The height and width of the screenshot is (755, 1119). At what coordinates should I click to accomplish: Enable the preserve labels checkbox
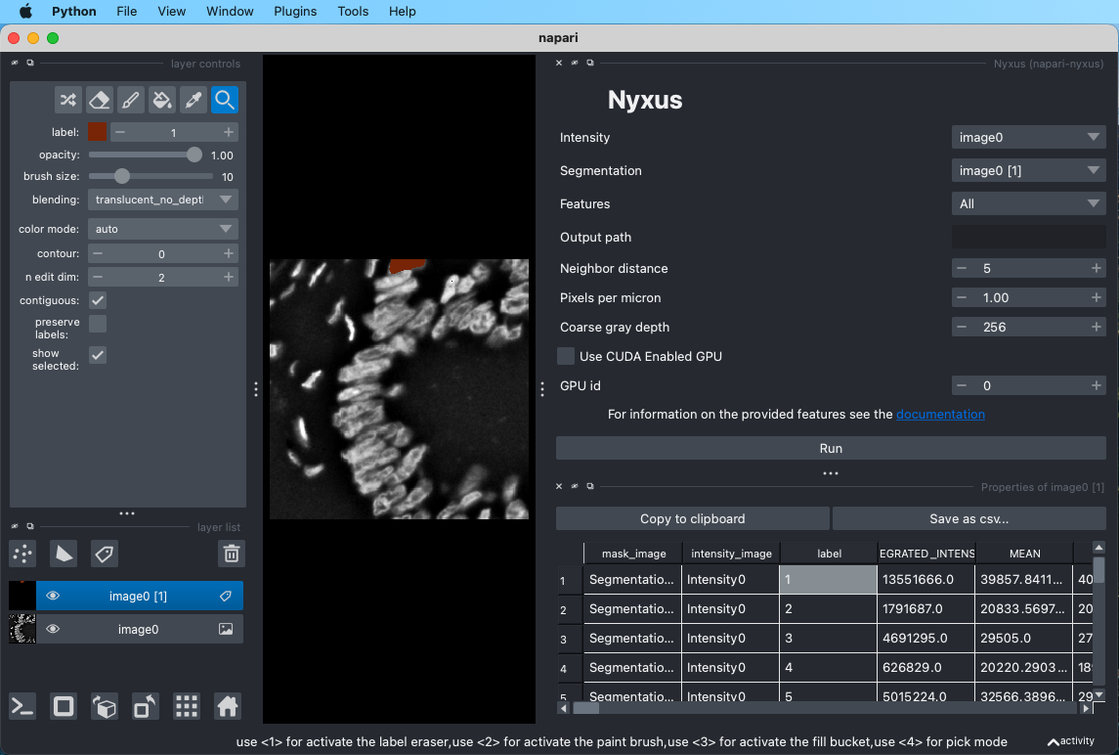coord(98,324)
